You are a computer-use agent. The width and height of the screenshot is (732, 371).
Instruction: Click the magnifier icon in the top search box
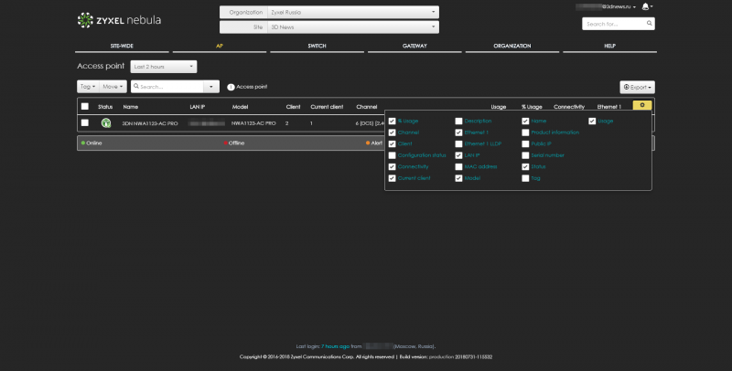649,24
